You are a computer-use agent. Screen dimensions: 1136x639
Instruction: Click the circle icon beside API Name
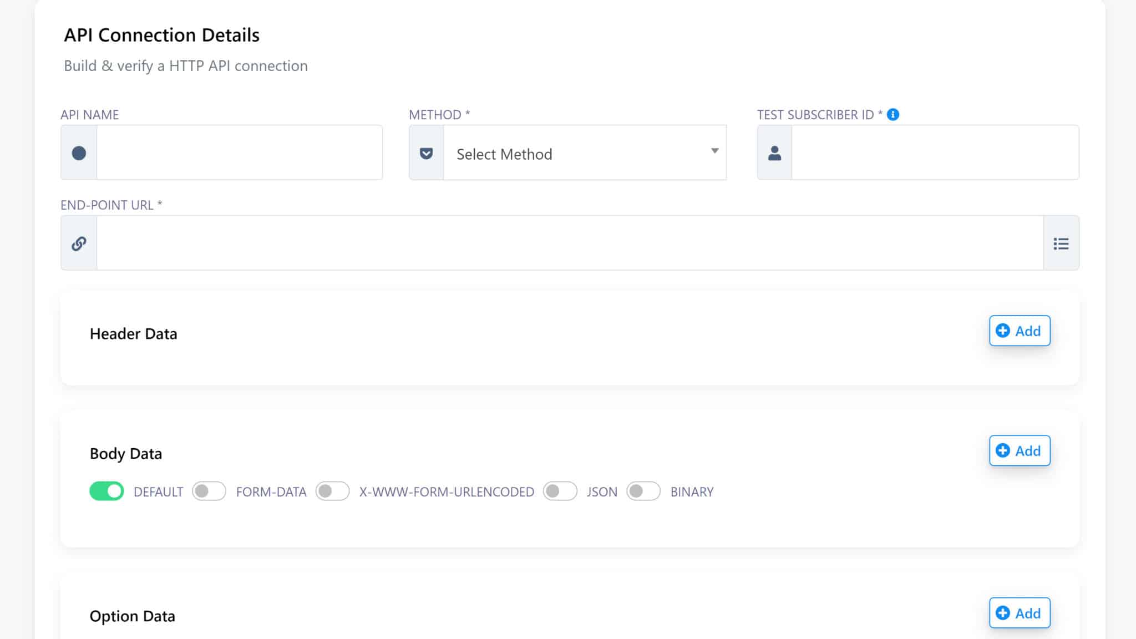pos(79,153)
